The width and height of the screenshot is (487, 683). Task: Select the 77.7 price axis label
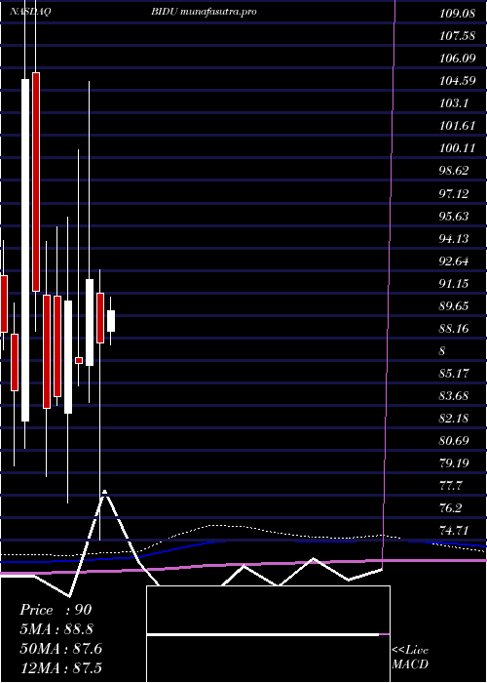(x=451, y=486)
